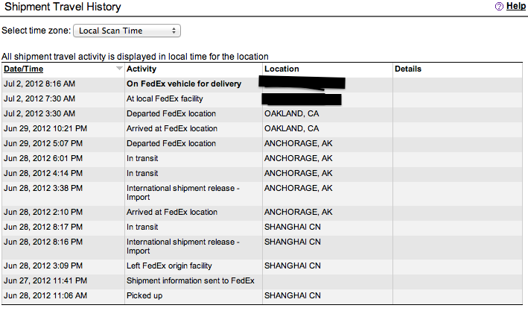This screenshot has width=528, height=314.
Task: Click the Activity column header
Action: click(x=141, y=69)
